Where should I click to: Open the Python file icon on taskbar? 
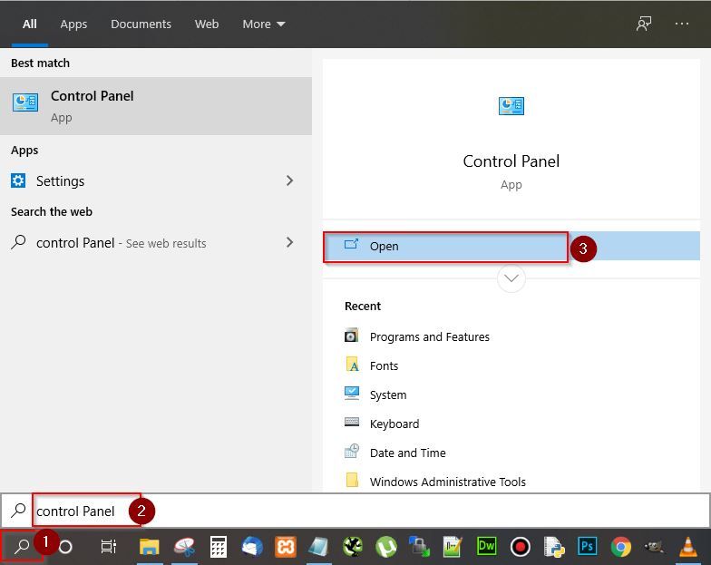tap(553, 547)
